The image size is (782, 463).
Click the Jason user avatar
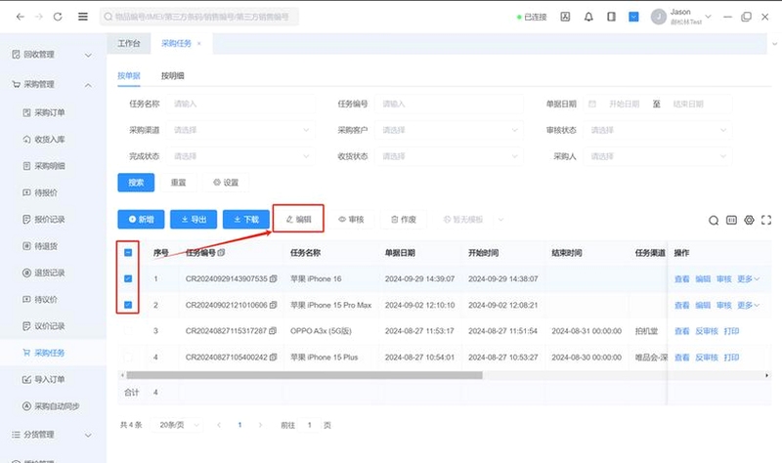click(x=658, y=17)
